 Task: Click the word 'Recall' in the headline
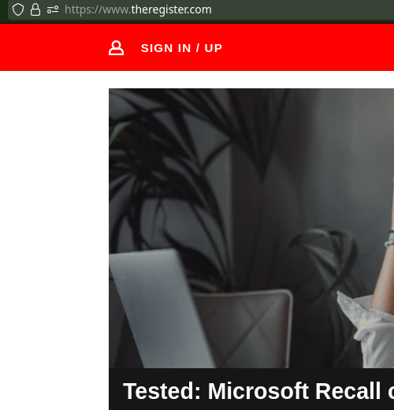point(348,391)
